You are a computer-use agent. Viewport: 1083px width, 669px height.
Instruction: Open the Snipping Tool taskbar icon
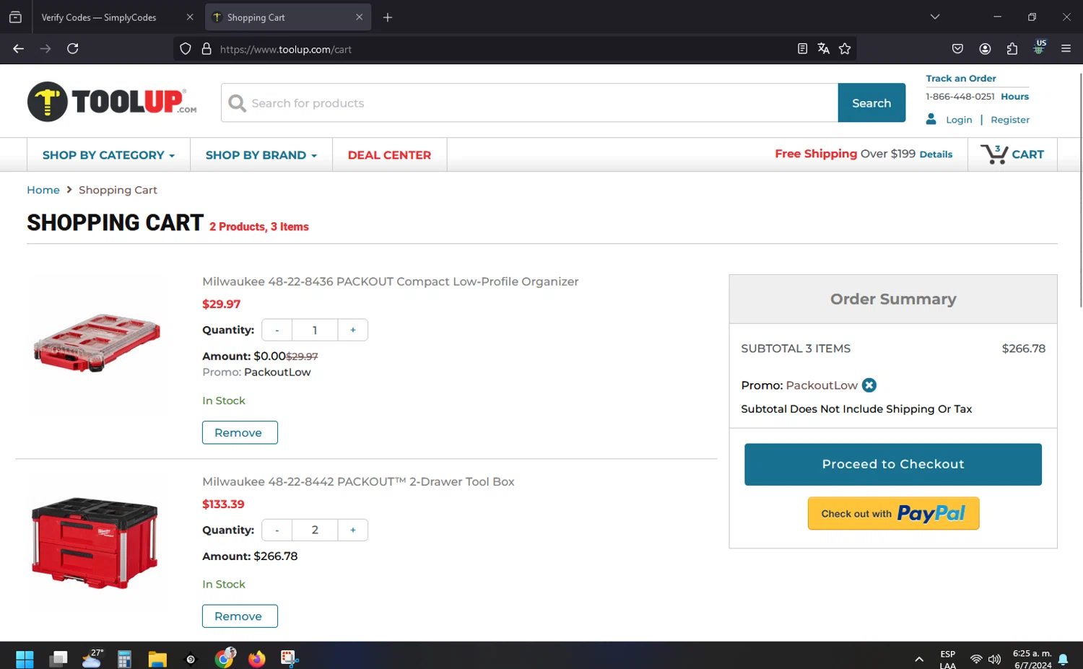click(290, 658)
